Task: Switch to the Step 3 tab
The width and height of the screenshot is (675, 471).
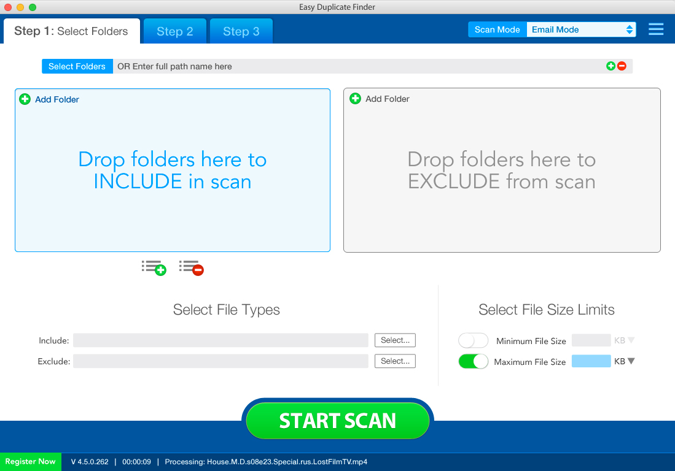Action: pos(241,31)
